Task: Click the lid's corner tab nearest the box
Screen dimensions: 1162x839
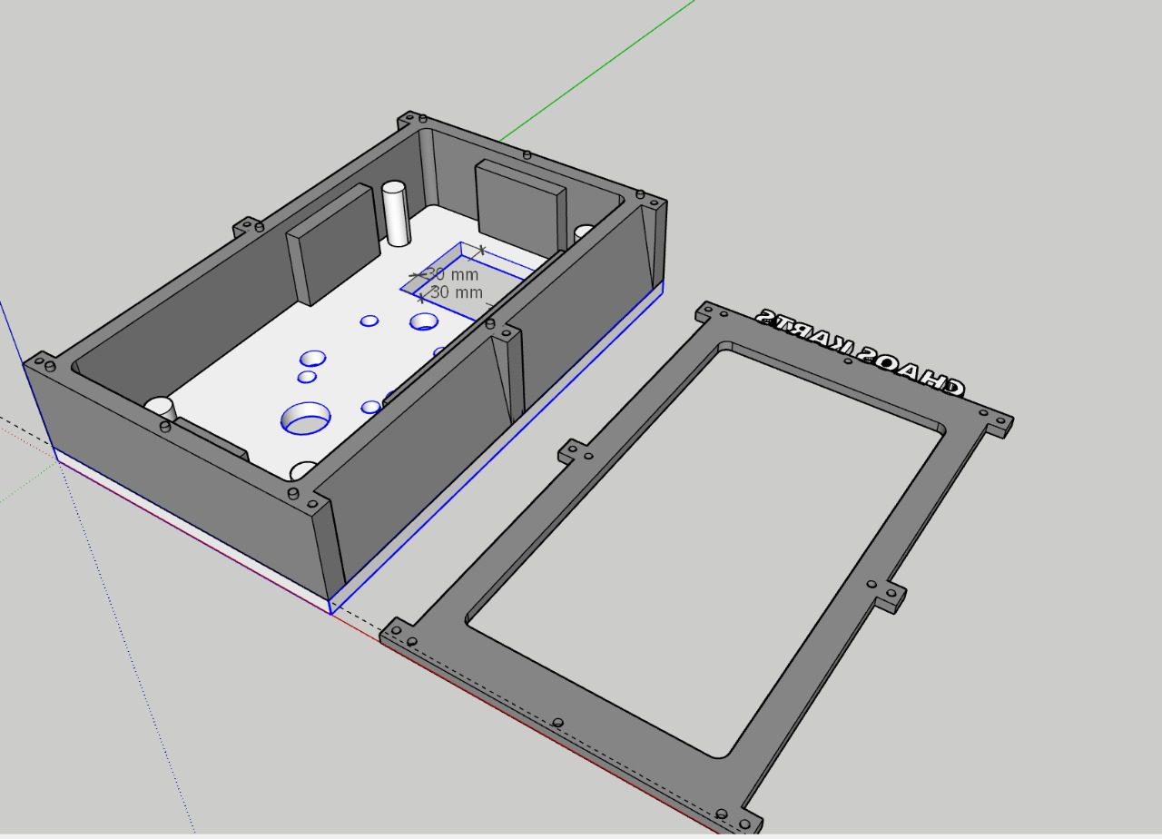Action: coord(399,633)
